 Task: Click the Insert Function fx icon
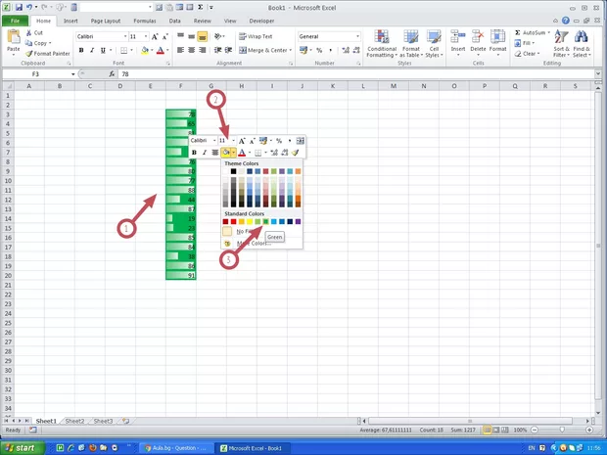click(x=112, y=74)
